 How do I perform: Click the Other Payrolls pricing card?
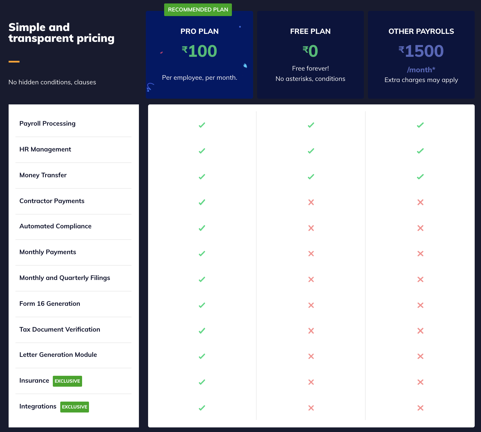[x=421, y=55]
